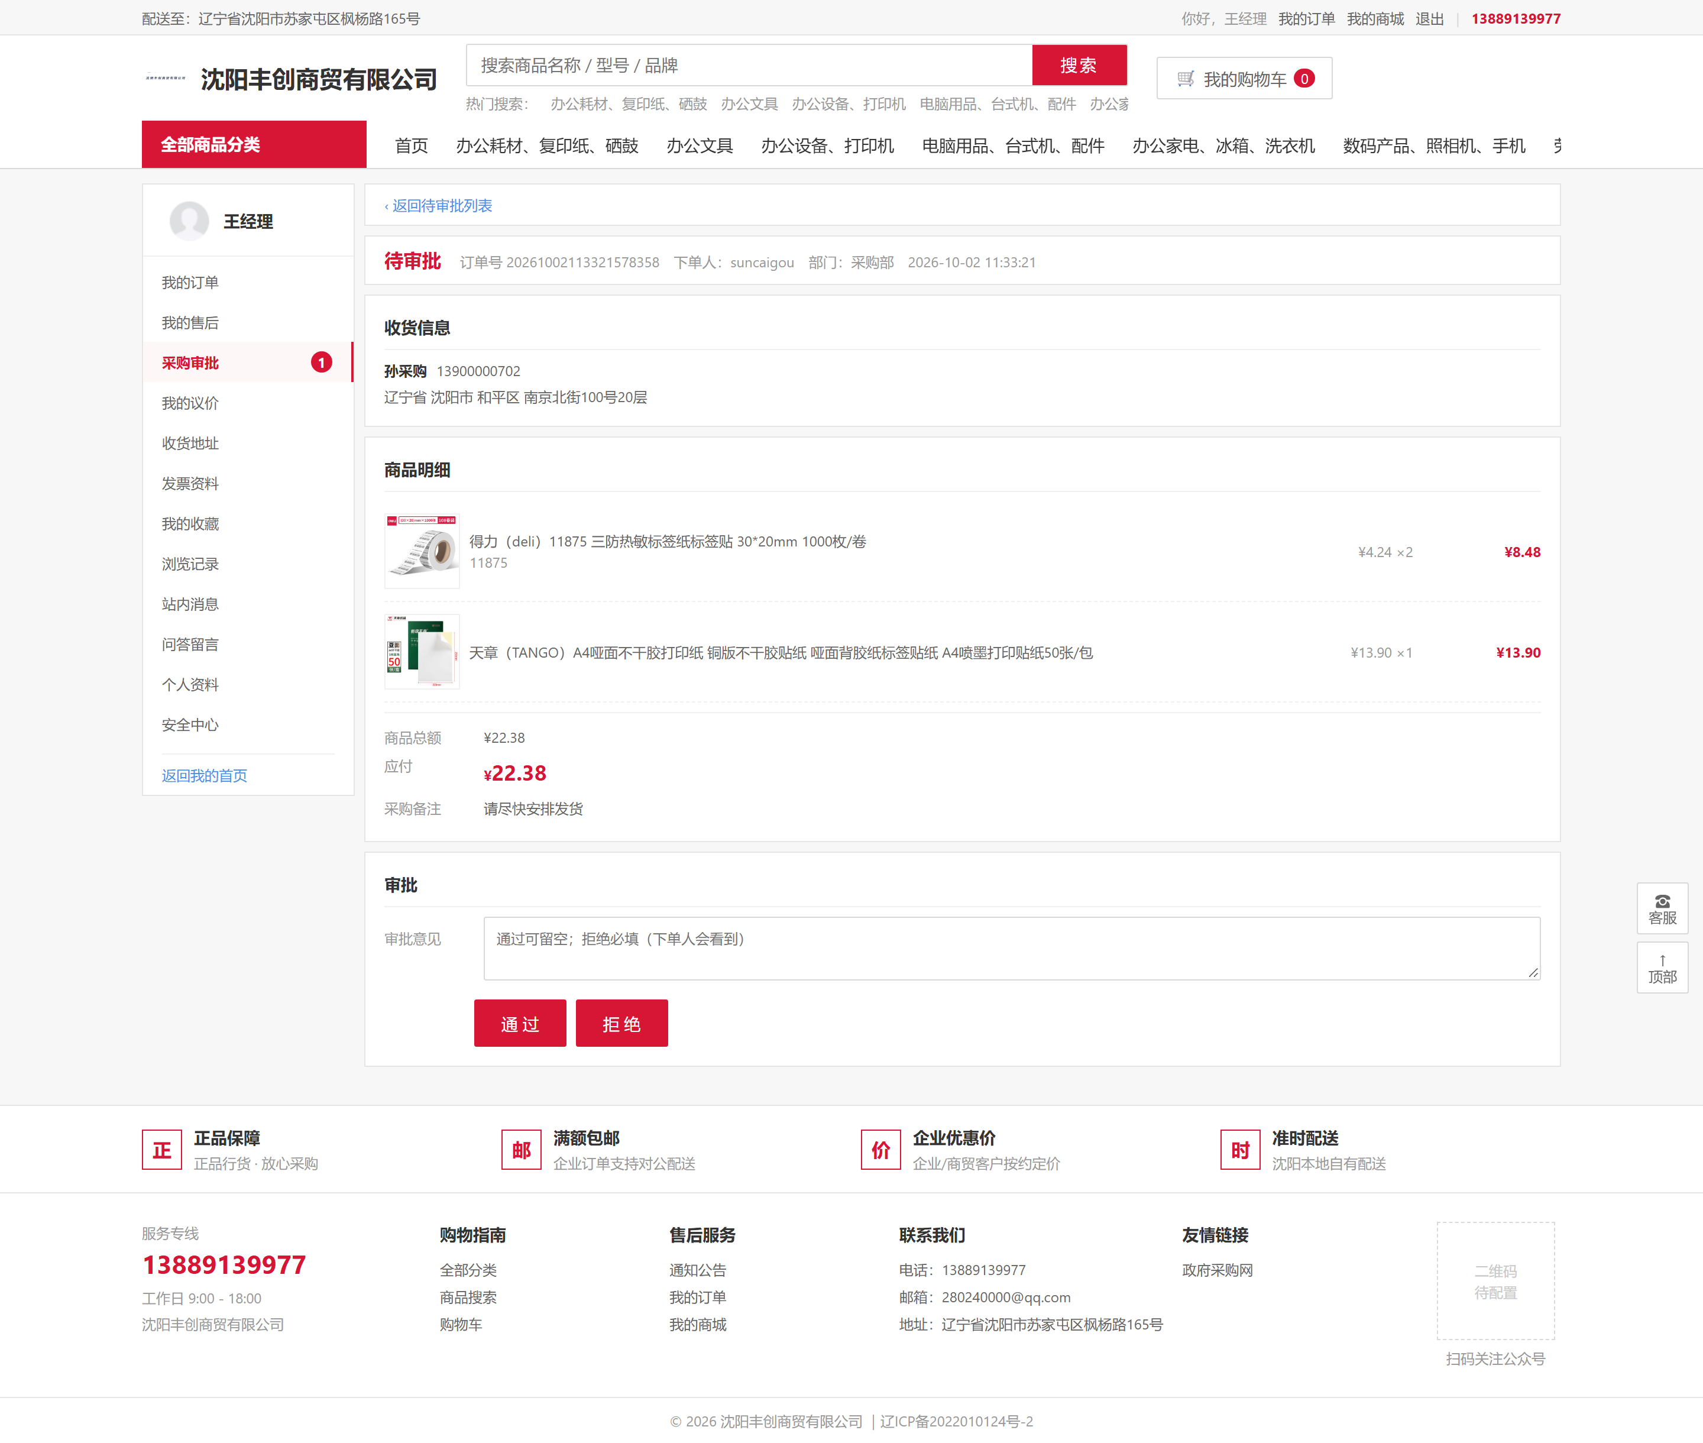This screenshot has height=1443, width=1703.
Task: Open 办公文具 navigation tab
Action: click(700, 145)
